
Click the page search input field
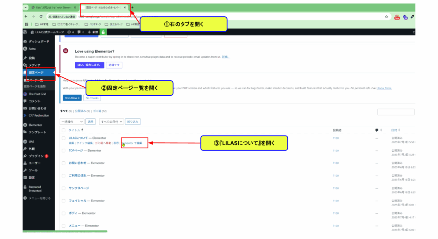pyautogui.click(x=396, y=112)
